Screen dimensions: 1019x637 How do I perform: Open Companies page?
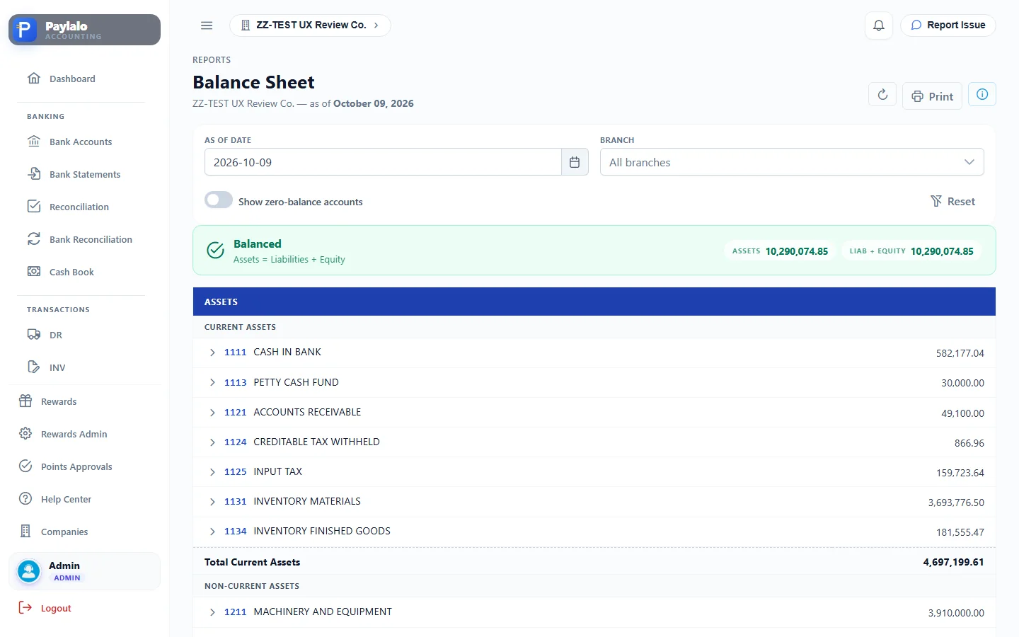click(85, 532)
